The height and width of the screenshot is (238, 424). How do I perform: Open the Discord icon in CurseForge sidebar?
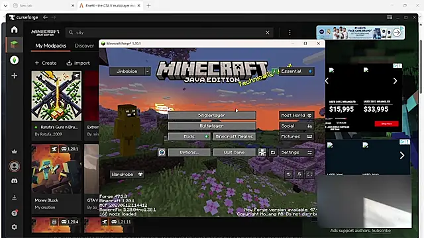point(15,180)
